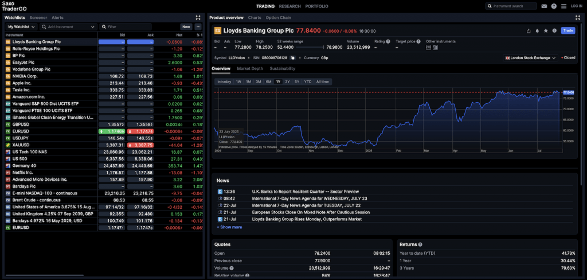This screenshot has width=587, height=280.
Task: Open the Option Chain tab
Action: (x=278, y=18)
